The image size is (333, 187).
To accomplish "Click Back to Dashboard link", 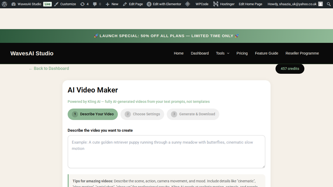I will coord(49,69).
